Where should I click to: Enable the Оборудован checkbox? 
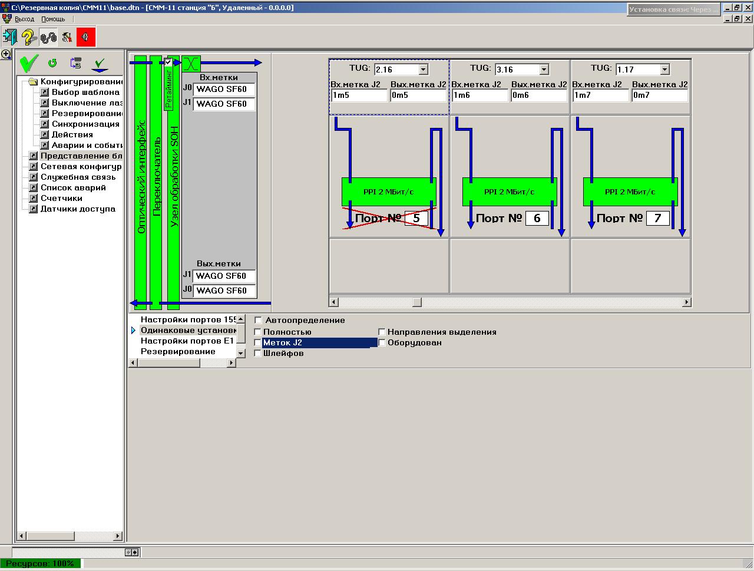pyautogui.click(x=382, y=342)
